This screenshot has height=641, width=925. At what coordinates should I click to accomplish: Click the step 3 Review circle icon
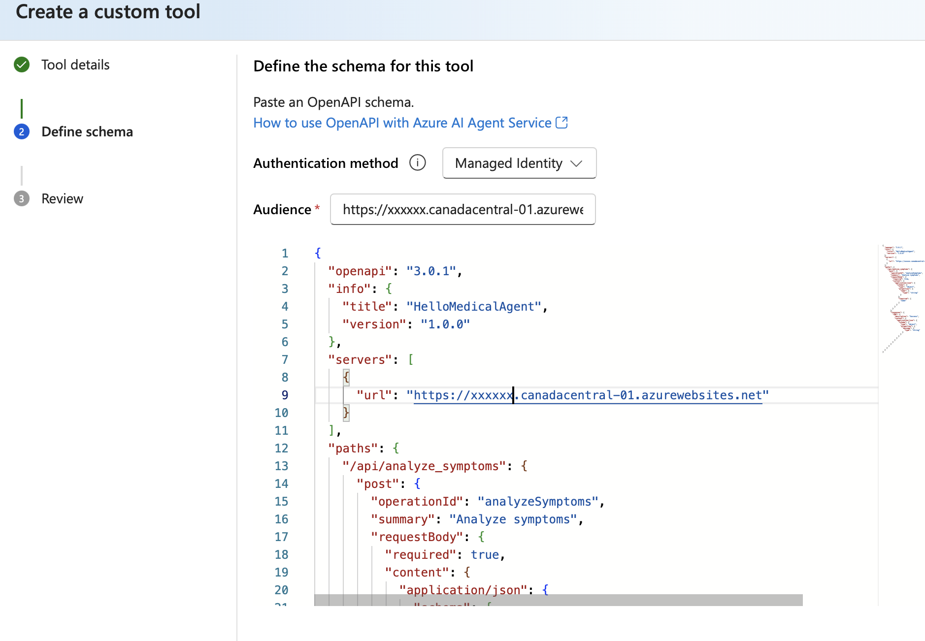(x=22, y=198)
